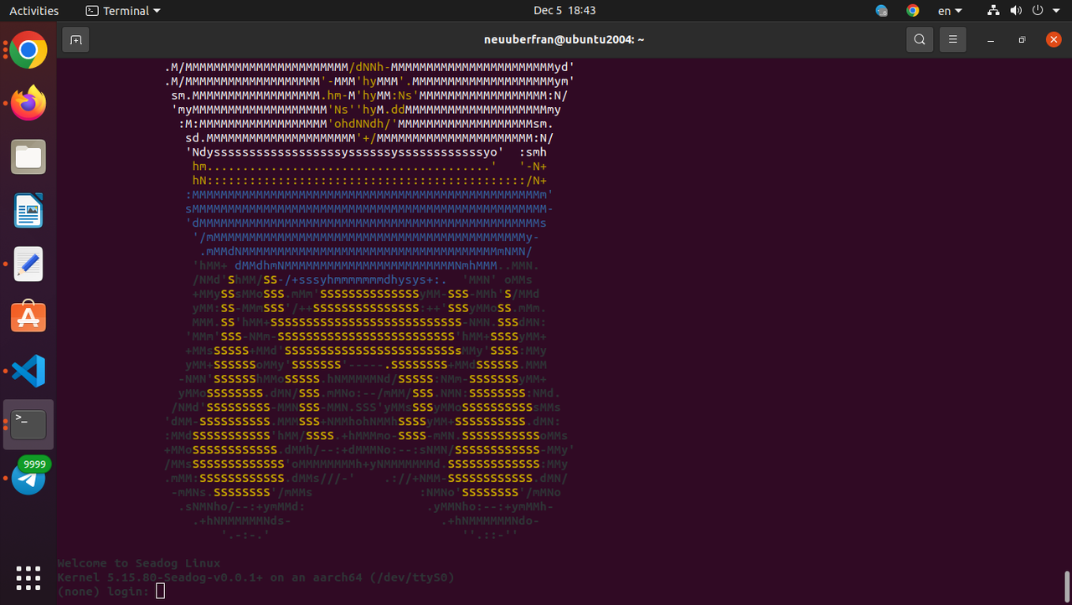Launch Firefox from the dock
The width and height of the screenshot is (1072, 605).
coord(28,103)
